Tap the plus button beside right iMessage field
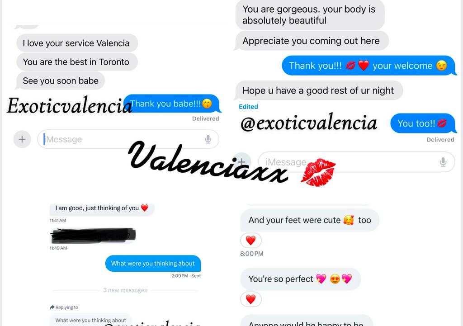The width and height of the screenshot is (463, 326). tap(242, 161)
